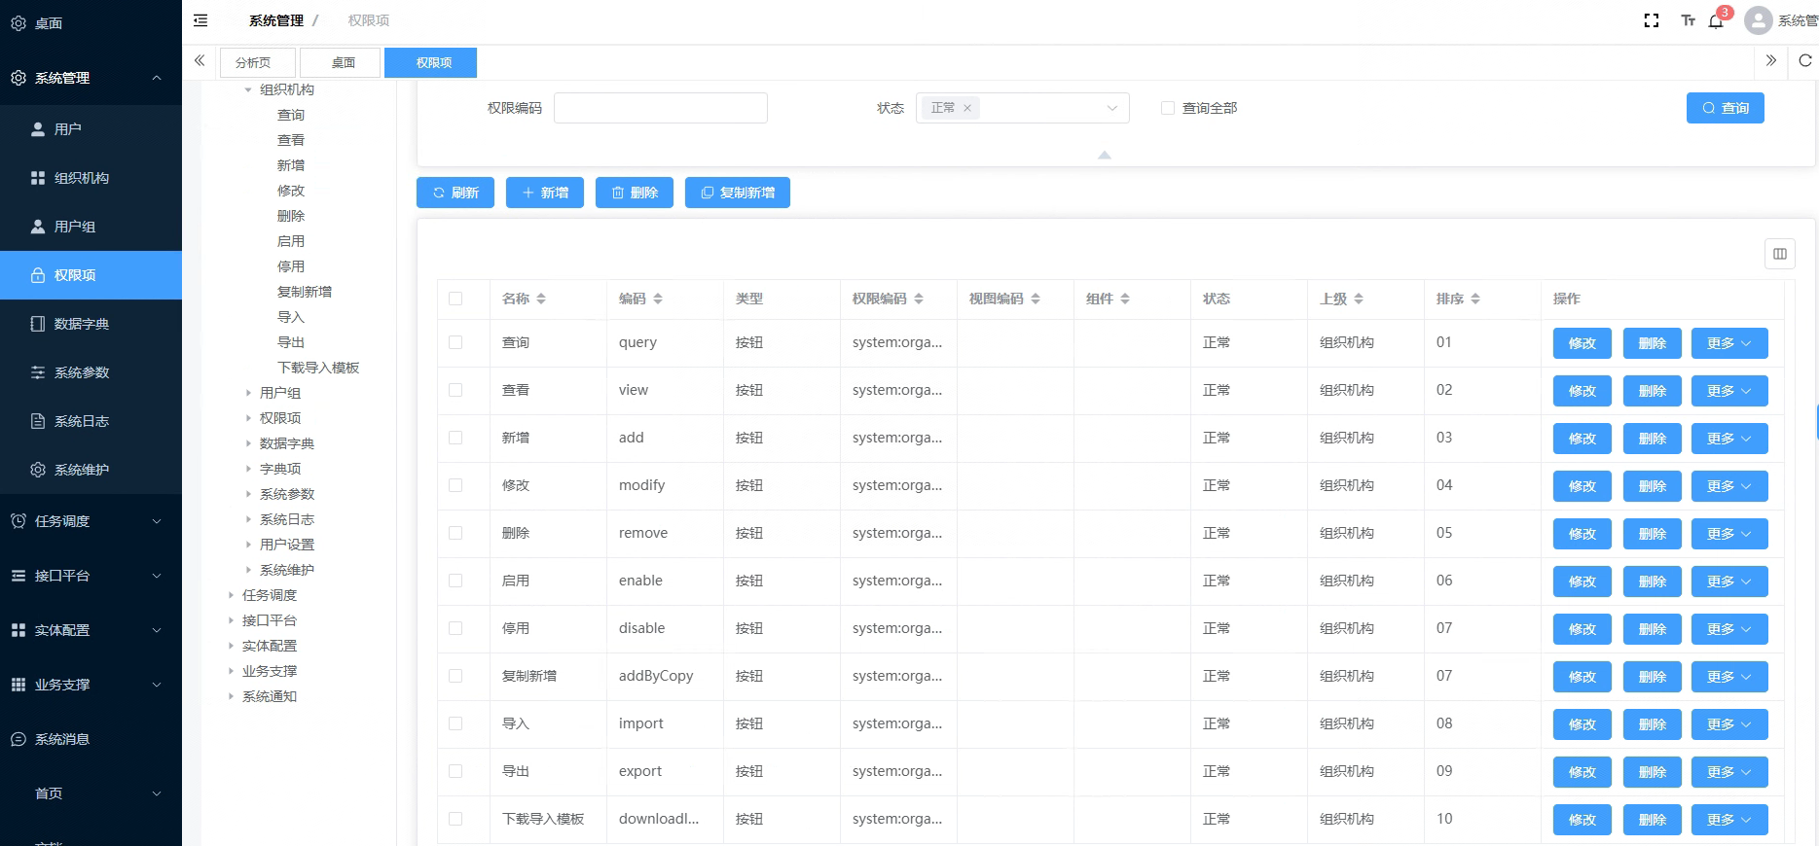The width and height of the screenshot is (1819, 846).
Task: Open 数据字典 page in sidebar
Action: tap(91, 324)
